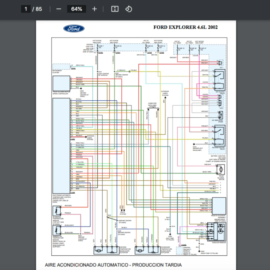Click the Ford oval logo

pos(74,28)
